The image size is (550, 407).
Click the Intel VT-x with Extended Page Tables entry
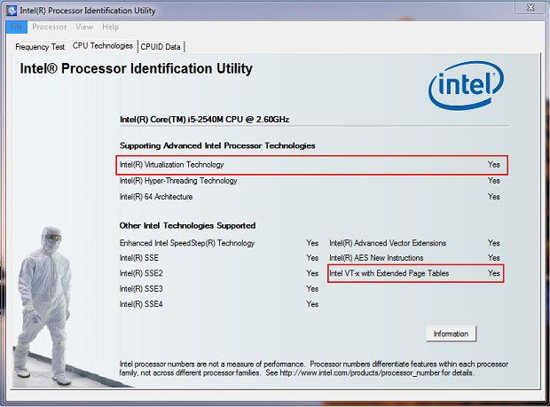point(389,273)
